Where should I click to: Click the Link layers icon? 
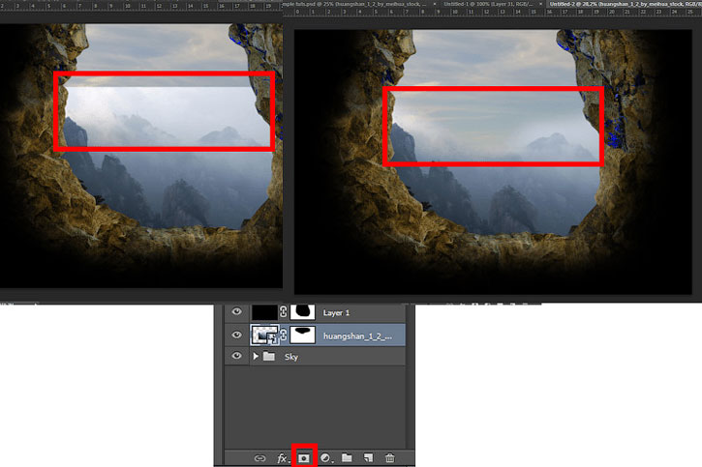259,458
